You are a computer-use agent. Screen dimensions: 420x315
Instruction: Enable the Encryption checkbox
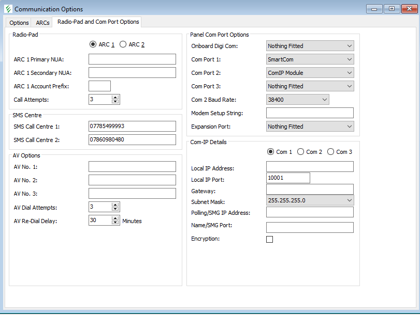[269, 239]
